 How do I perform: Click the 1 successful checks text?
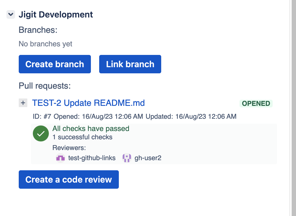pyautogui.click(x=82, y=137)
